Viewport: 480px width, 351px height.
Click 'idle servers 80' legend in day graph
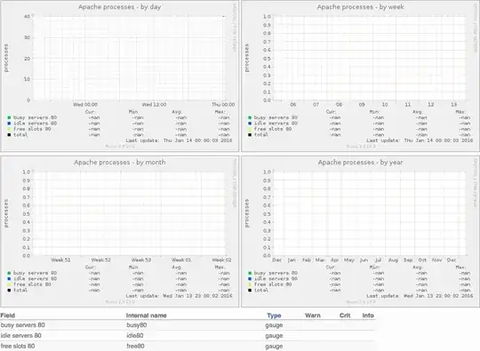click(x=36, y=124)
